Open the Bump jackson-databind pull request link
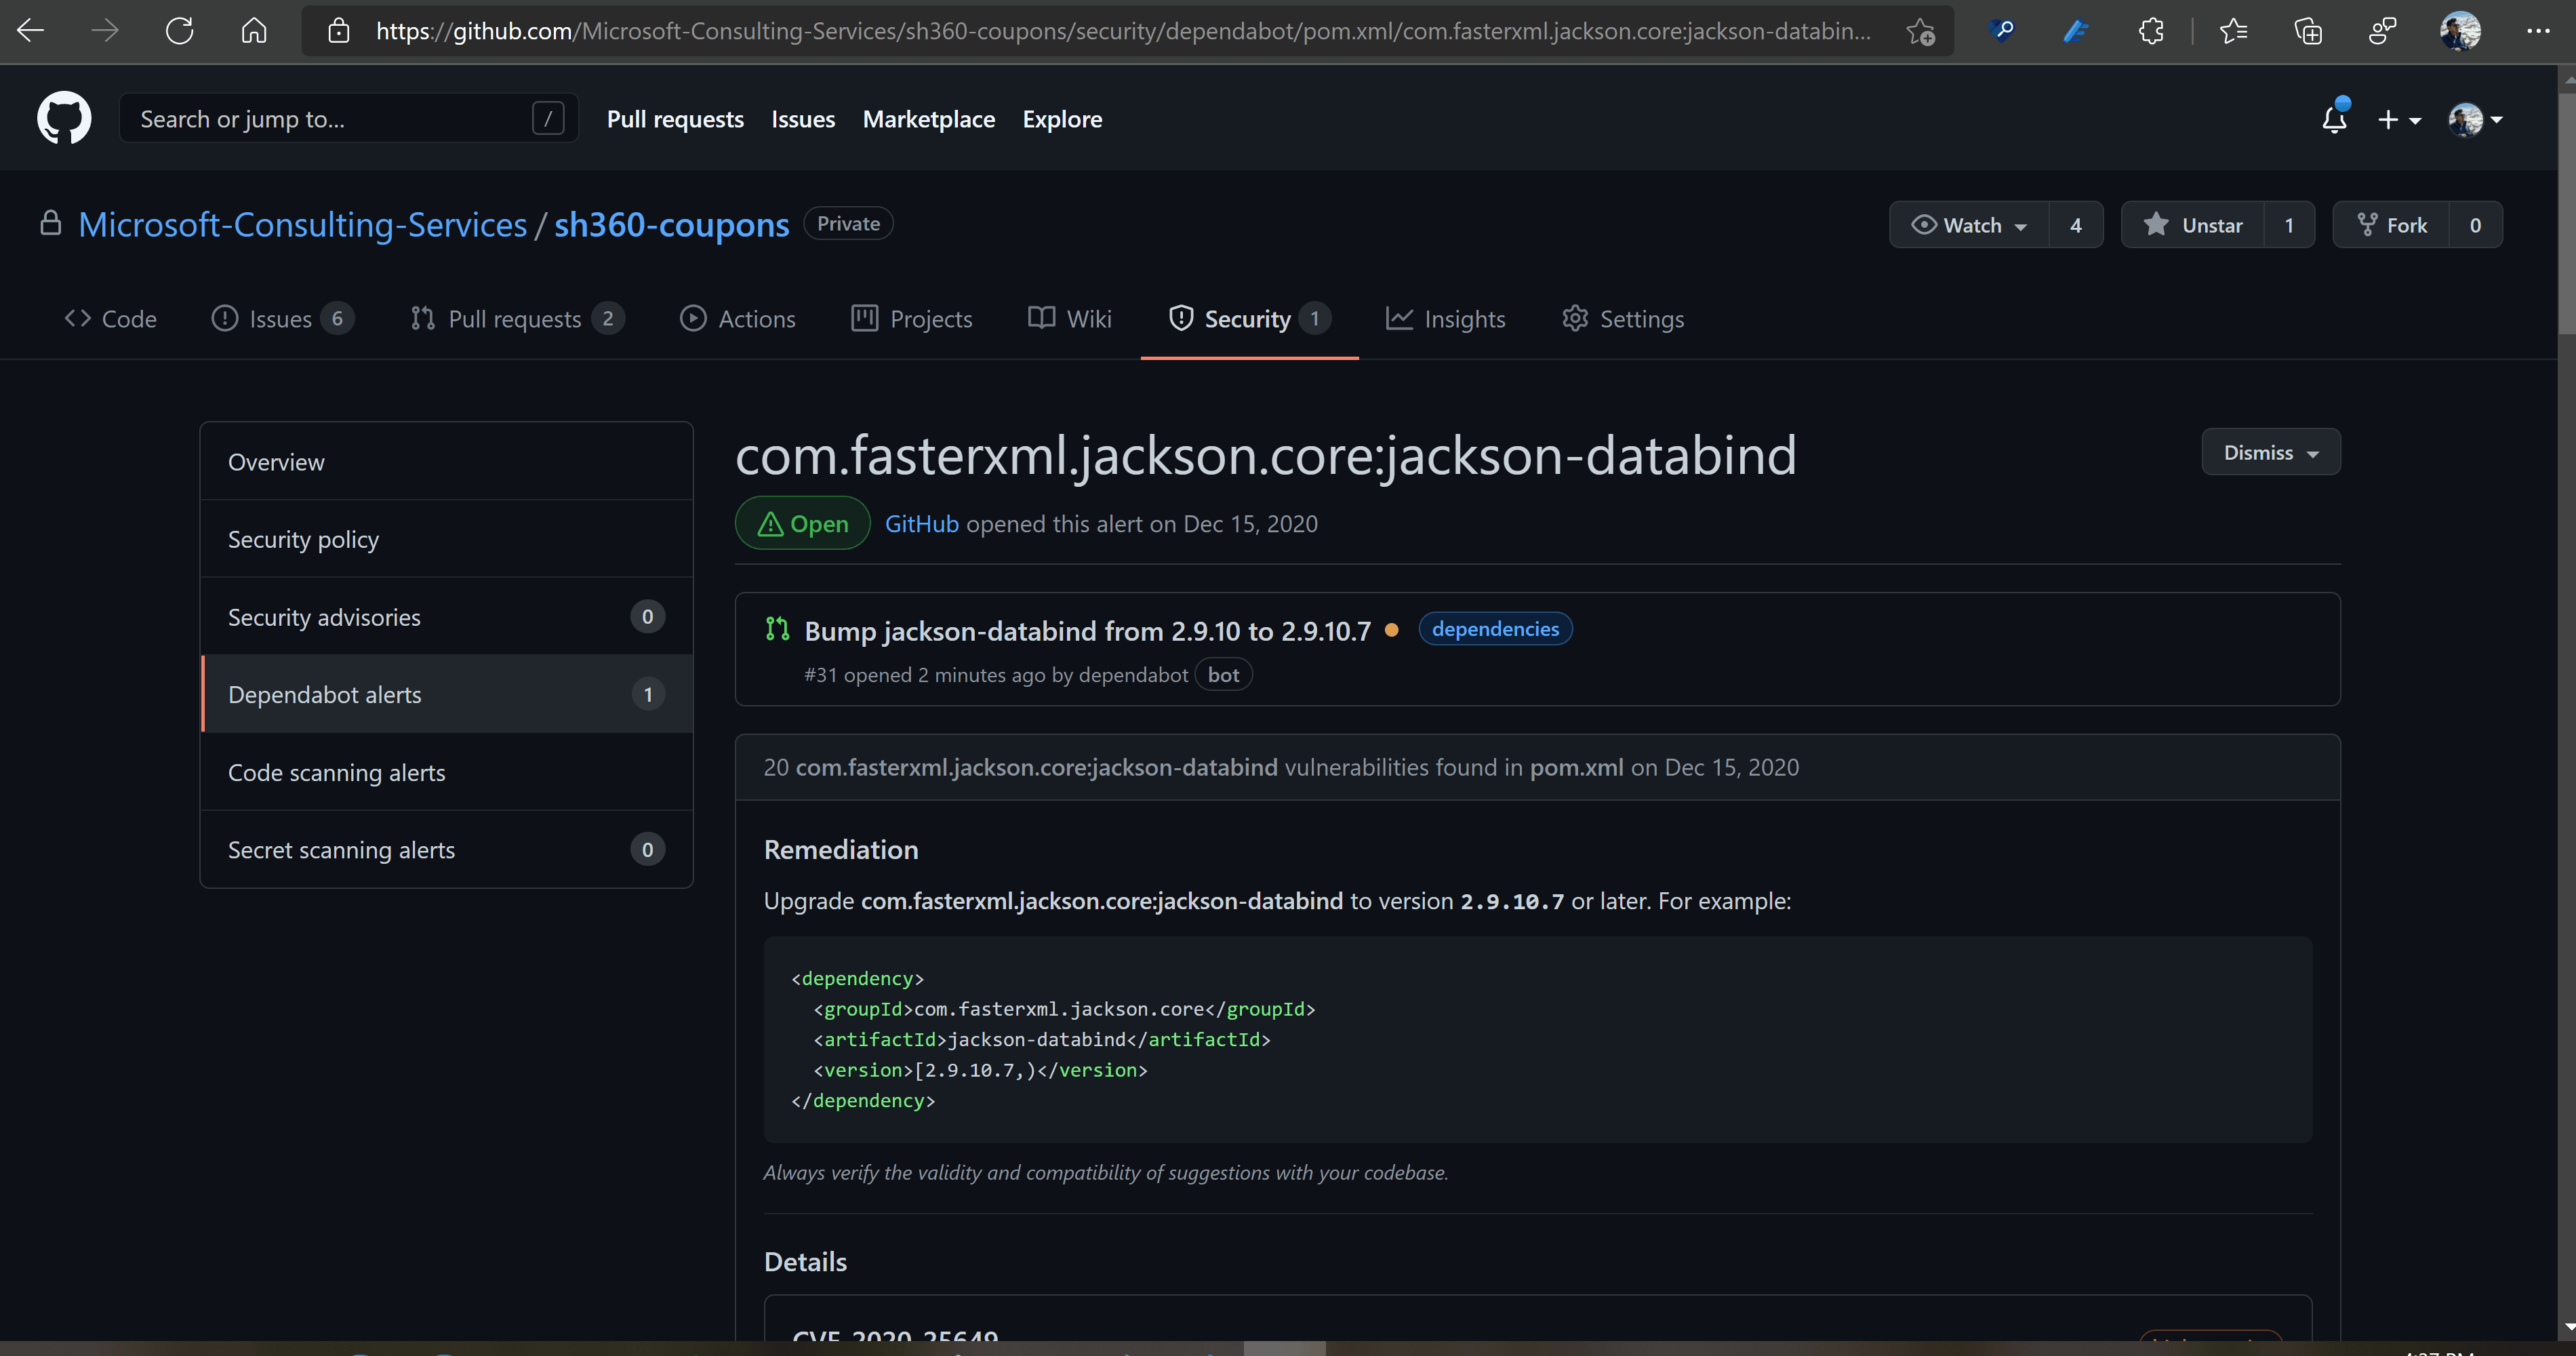This screenshot has width=2576, height=1356. 1087,631
